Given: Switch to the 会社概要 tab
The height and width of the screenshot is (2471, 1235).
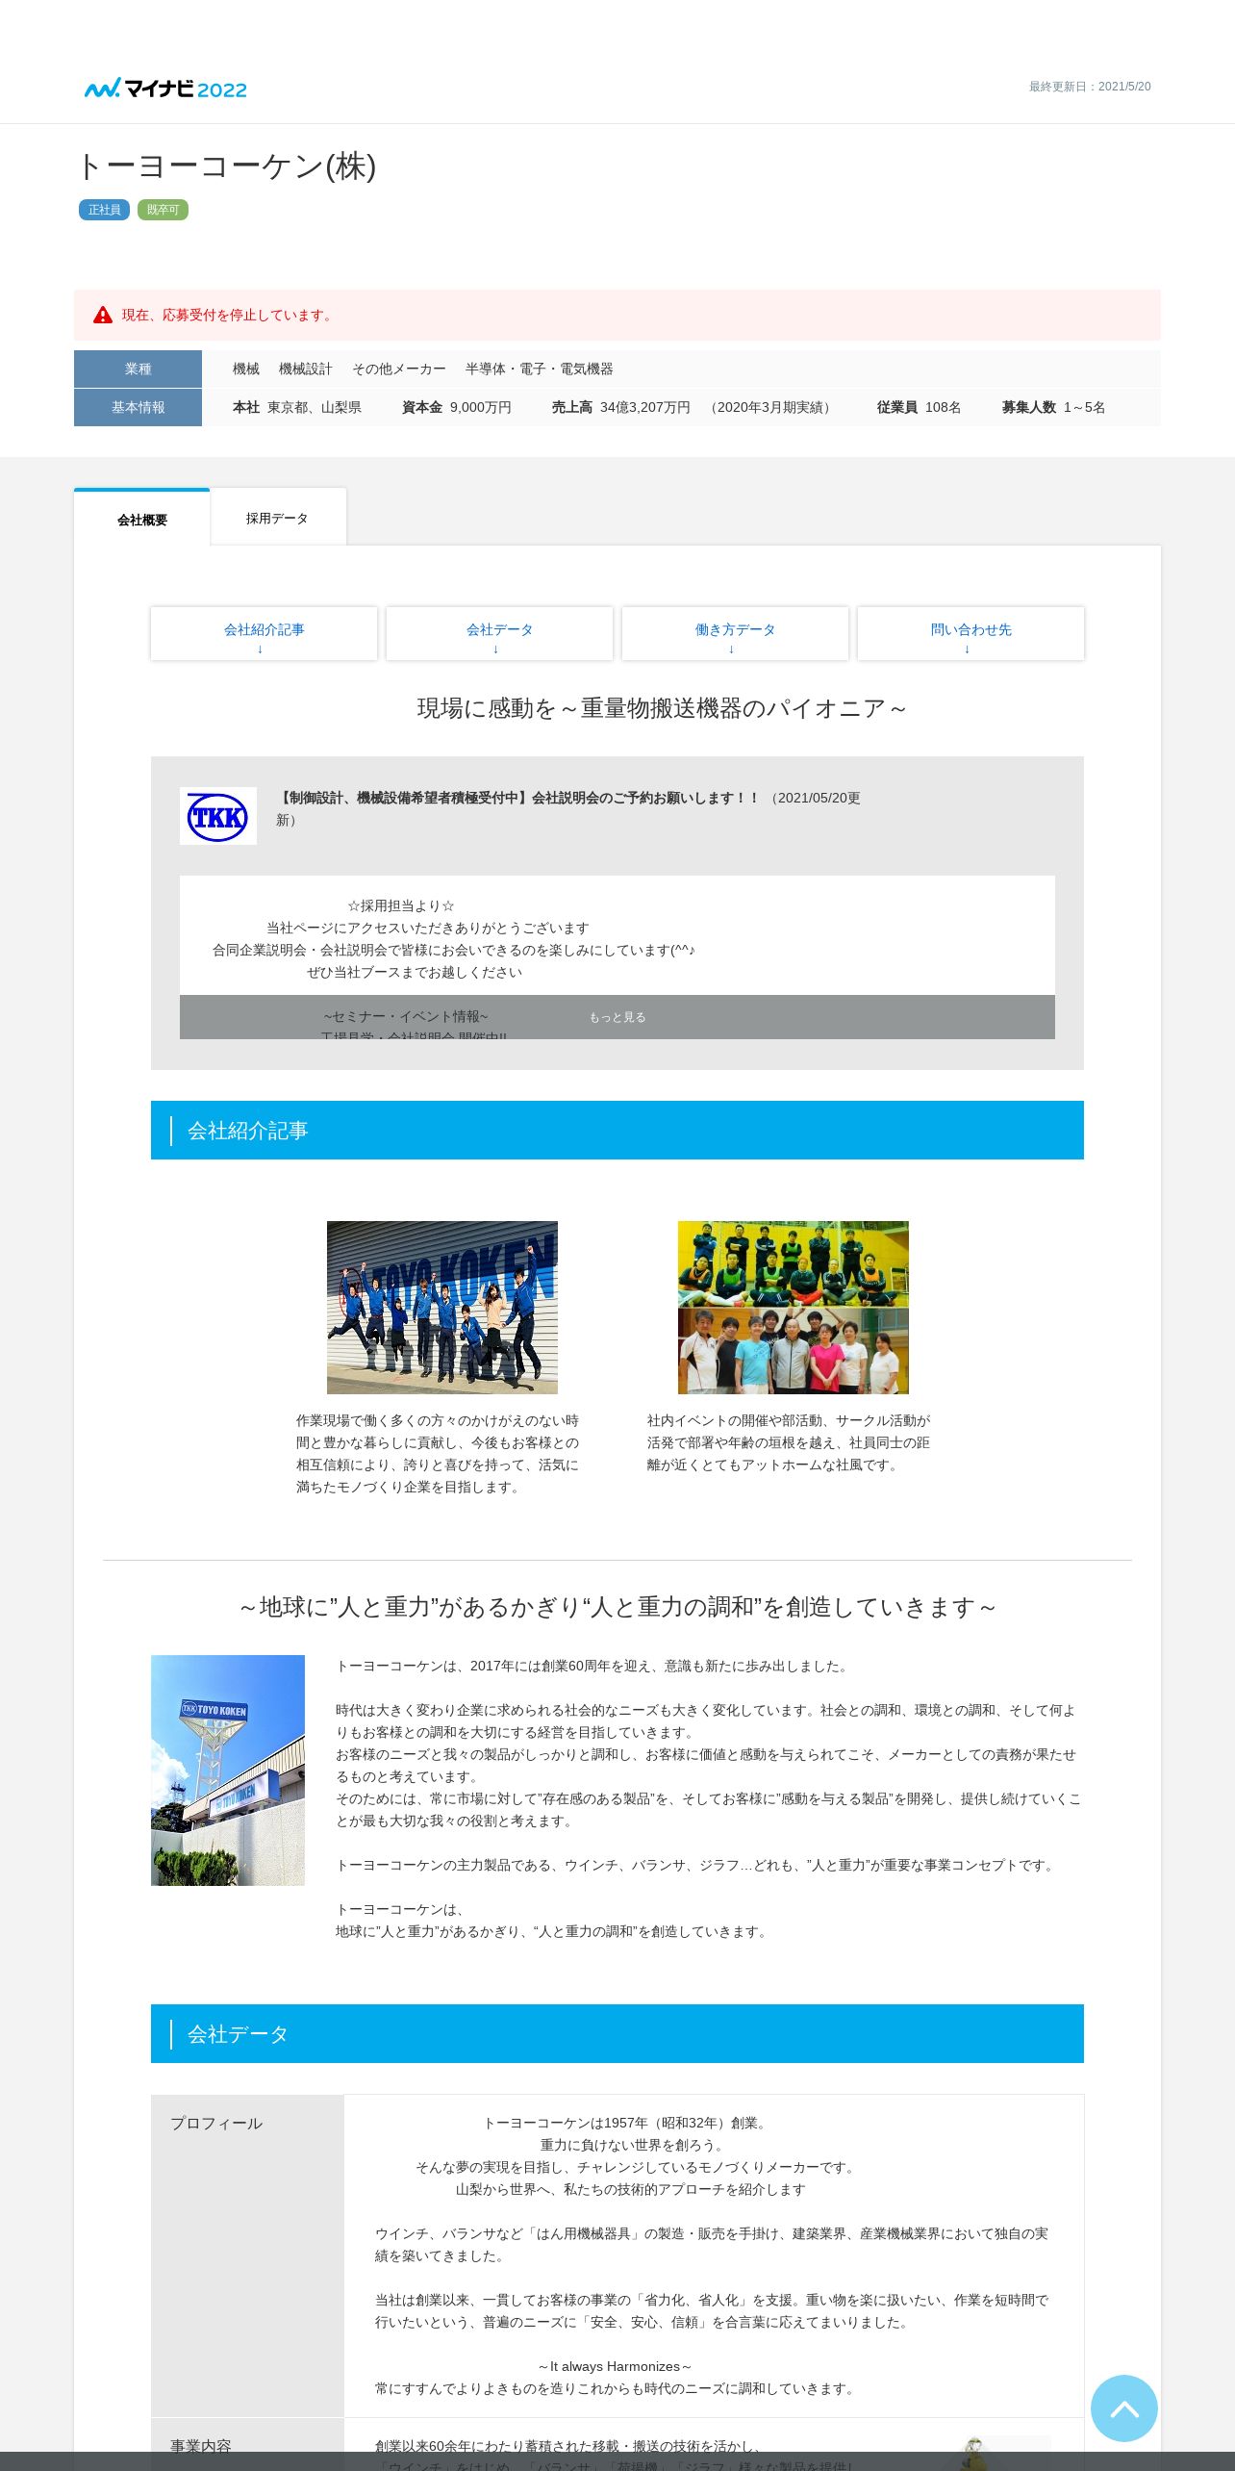Looking at the screenshot, I should [142, 519].
